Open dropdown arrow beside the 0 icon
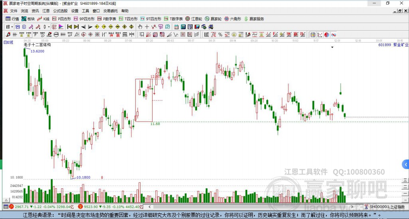Viewport: 409px width, 219px height. [49, 27]
